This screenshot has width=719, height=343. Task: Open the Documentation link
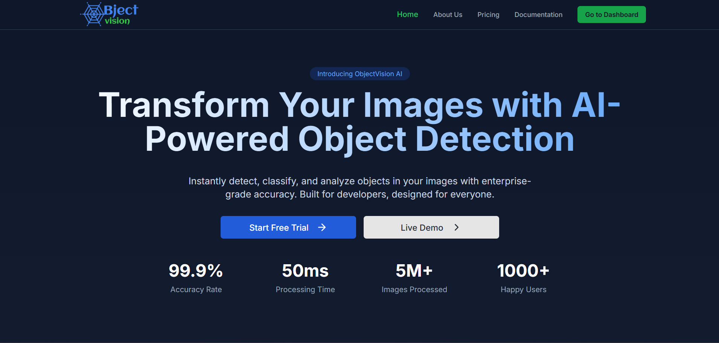click(538, 15)
